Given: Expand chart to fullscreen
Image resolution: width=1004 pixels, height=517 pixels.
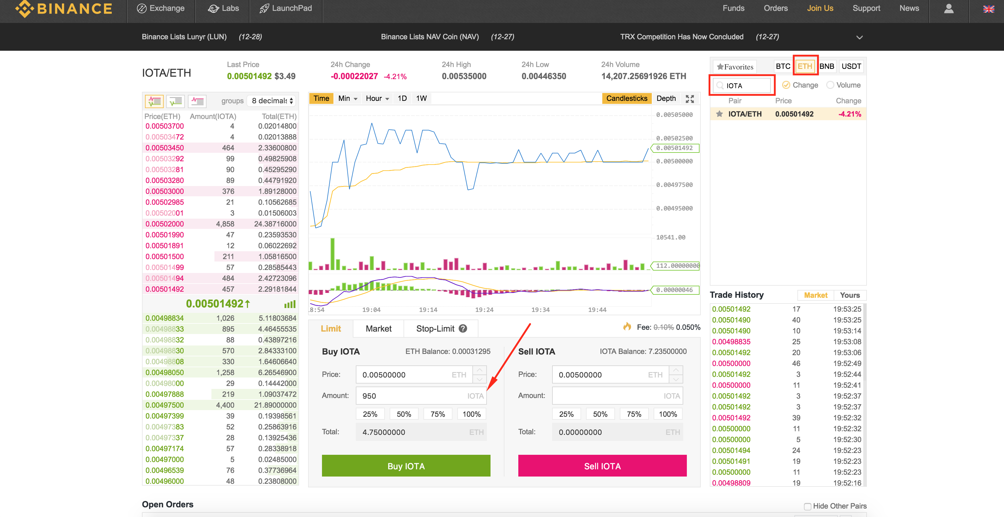Looking at the screenshot, I should point(690,98).
